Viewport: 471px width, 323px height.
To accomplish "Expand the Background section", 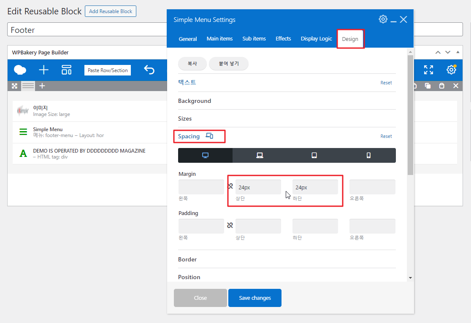I will (x=194, y=101).
